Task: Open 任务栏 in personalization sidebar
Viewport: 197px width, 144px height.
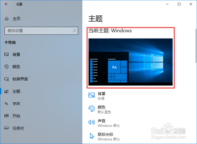Action: pyautogui.click(x=18, y=128)
